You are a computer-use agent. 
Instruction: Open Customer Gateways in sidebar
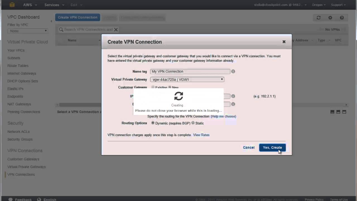23,159
